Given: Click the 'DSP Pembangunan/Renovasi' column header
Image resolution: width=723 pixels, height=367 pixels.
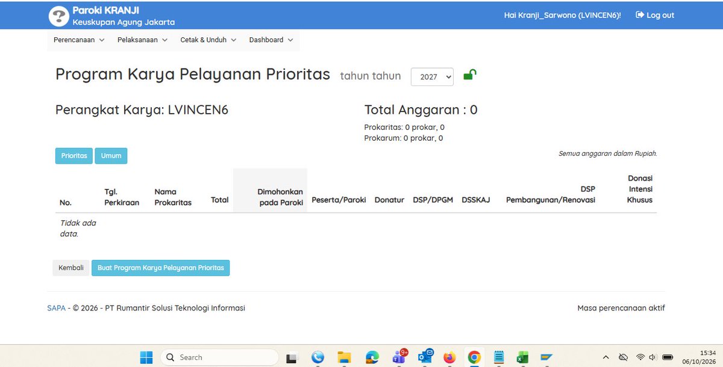Looking at the screenshot, I should pos(551,194).
